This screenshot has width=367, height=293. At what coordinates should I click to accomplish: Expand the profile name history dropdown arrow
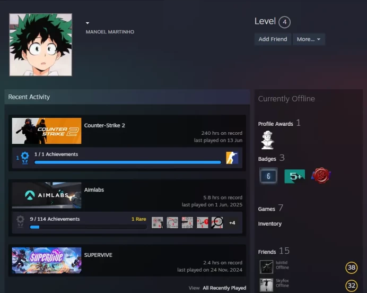[88, 23]
